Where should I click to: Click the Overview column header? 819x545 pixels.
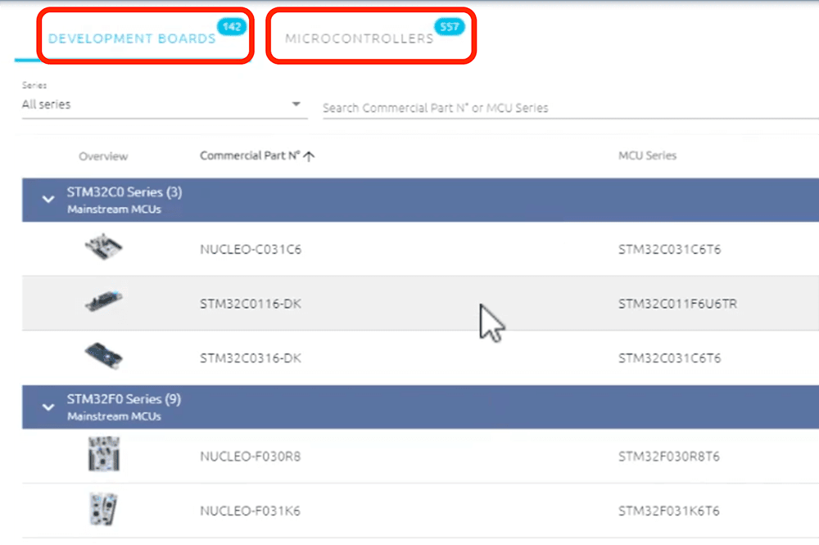pyautogui.click(x=103, y=156)
